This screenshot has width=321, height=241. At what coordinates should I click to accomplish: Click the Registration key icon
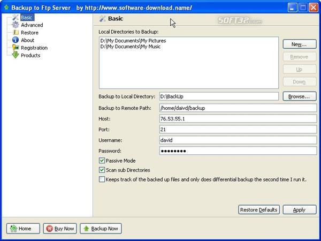coord(16,48)
